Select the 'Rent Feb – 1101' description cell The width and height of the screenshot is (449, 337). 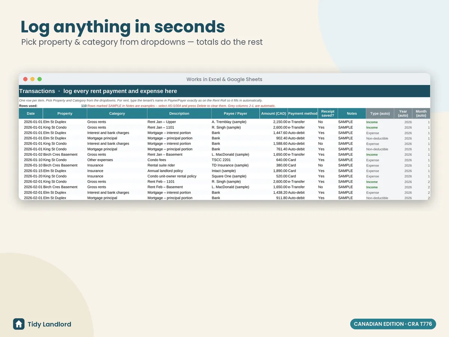coord(179,182)
